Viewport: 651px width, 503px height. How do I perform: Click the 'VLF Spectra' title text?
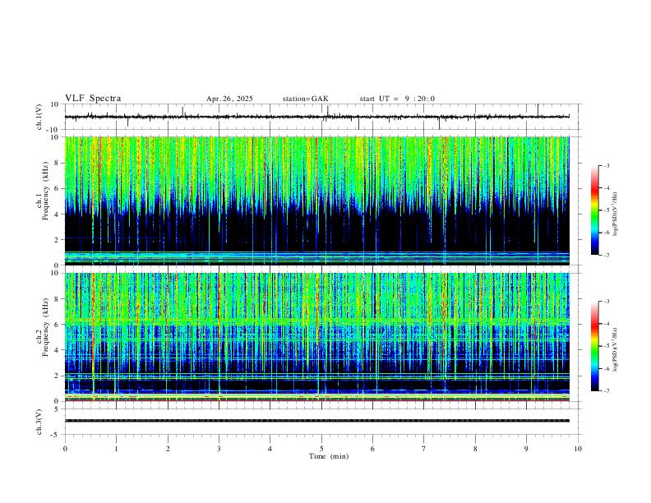pos(93,99)
